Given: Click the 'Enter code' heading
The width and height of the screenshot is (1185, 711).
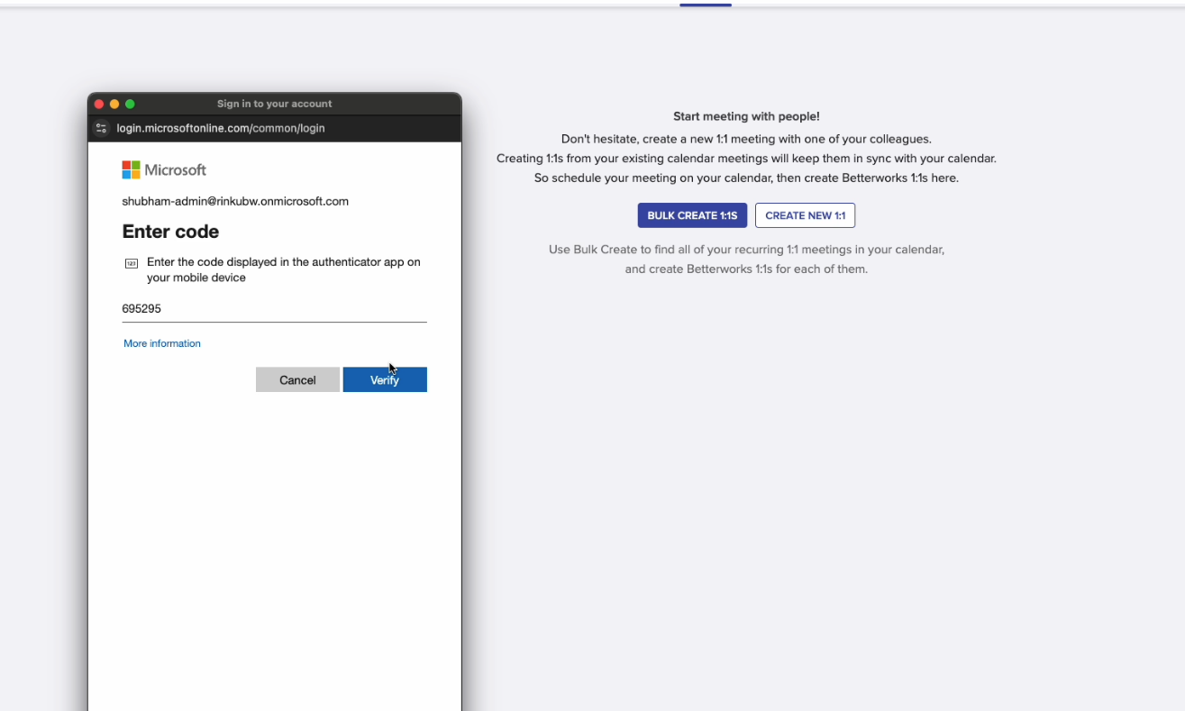Looking at the screenshot, I should [x=170, y=232].
